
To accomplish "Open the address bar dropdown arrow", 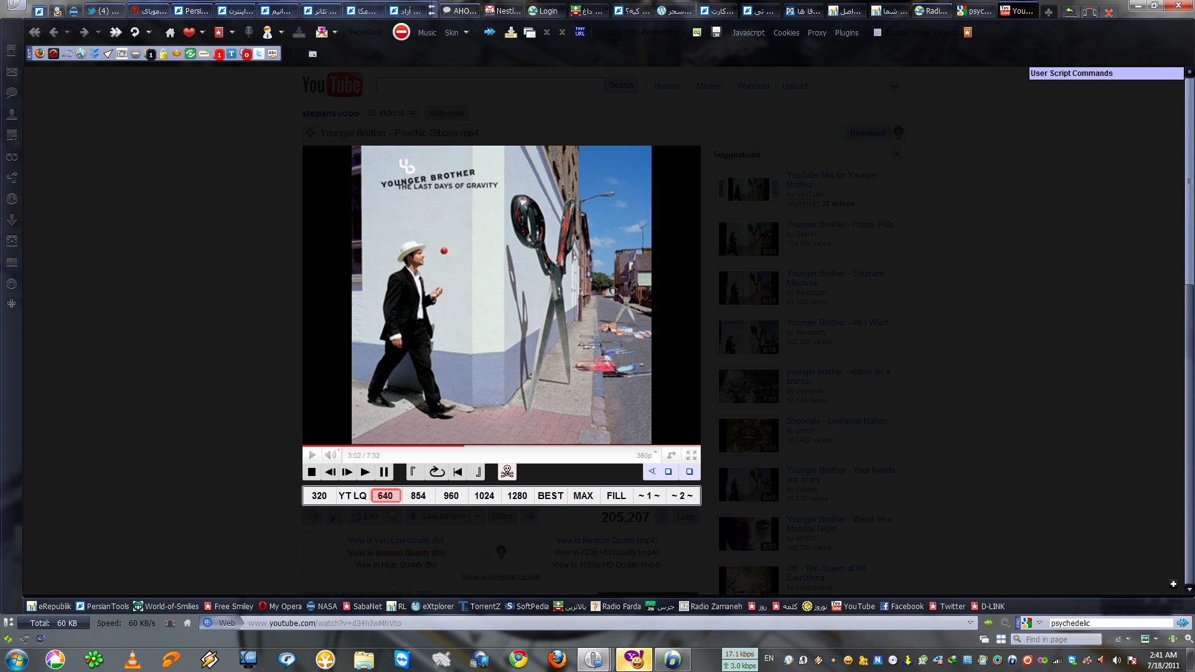I will pos(970,623).
